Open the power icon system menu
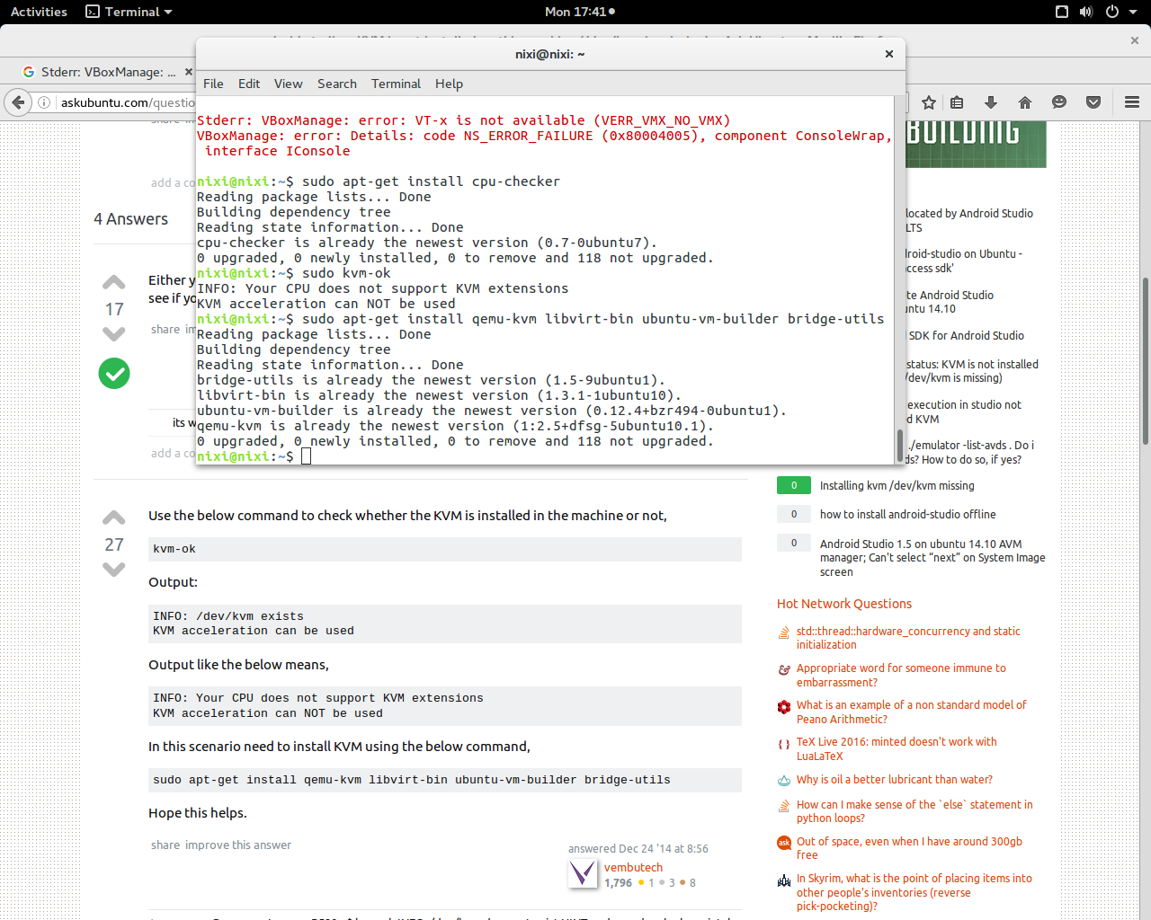 pos(1111,12)
